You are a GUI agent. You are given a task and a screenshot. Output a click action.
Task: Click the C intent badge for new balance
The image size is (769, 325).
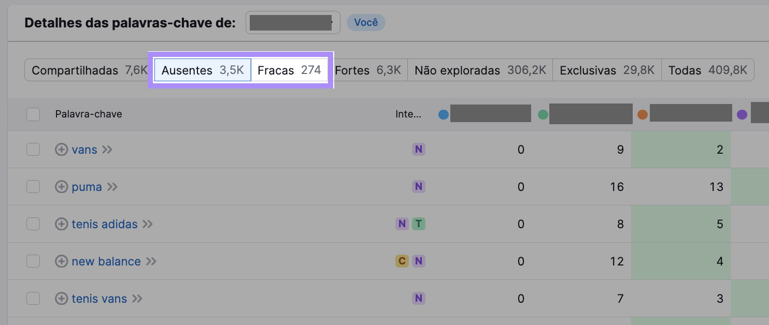[402, 261]
